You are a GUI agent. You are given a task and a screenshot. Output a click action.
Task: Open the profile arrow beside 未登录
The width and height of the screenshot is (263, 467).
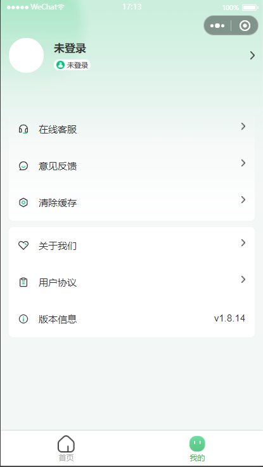coord(252,56)
